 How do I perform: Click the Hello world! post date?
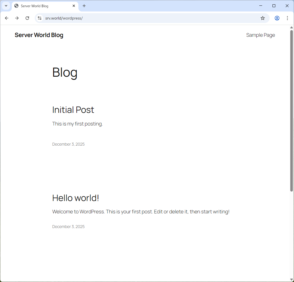click(x=68, y=227)
